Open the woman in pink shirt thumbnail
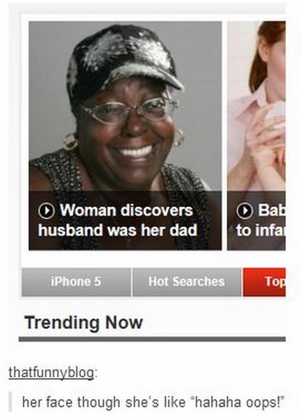Viewport: 301px width, 418px height. [x=256, y=135]
